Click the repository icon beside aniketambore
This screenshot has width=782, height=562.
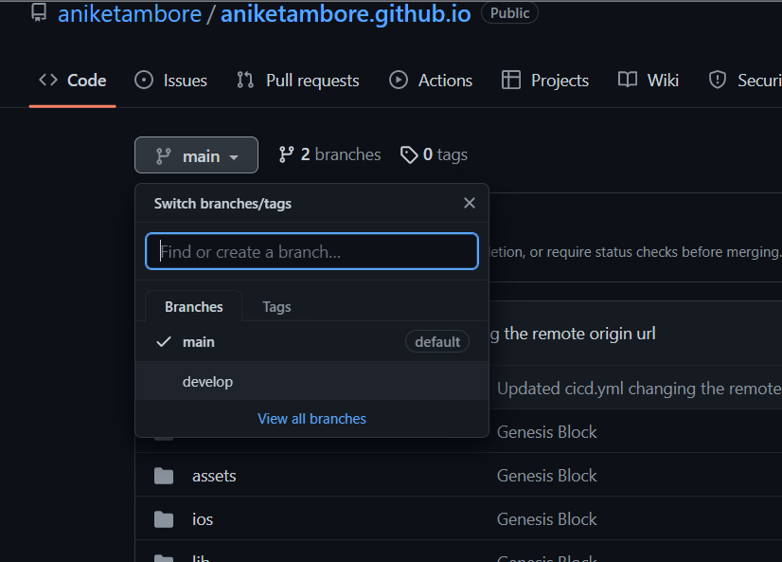click(39, 13)
